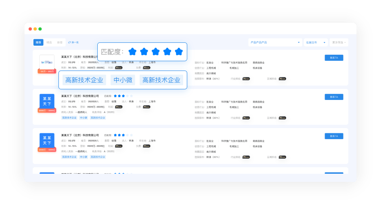Click the 负债 VIP badge in the second card
The height and width of the screenshot is (208, 381).
coord(146,107)
